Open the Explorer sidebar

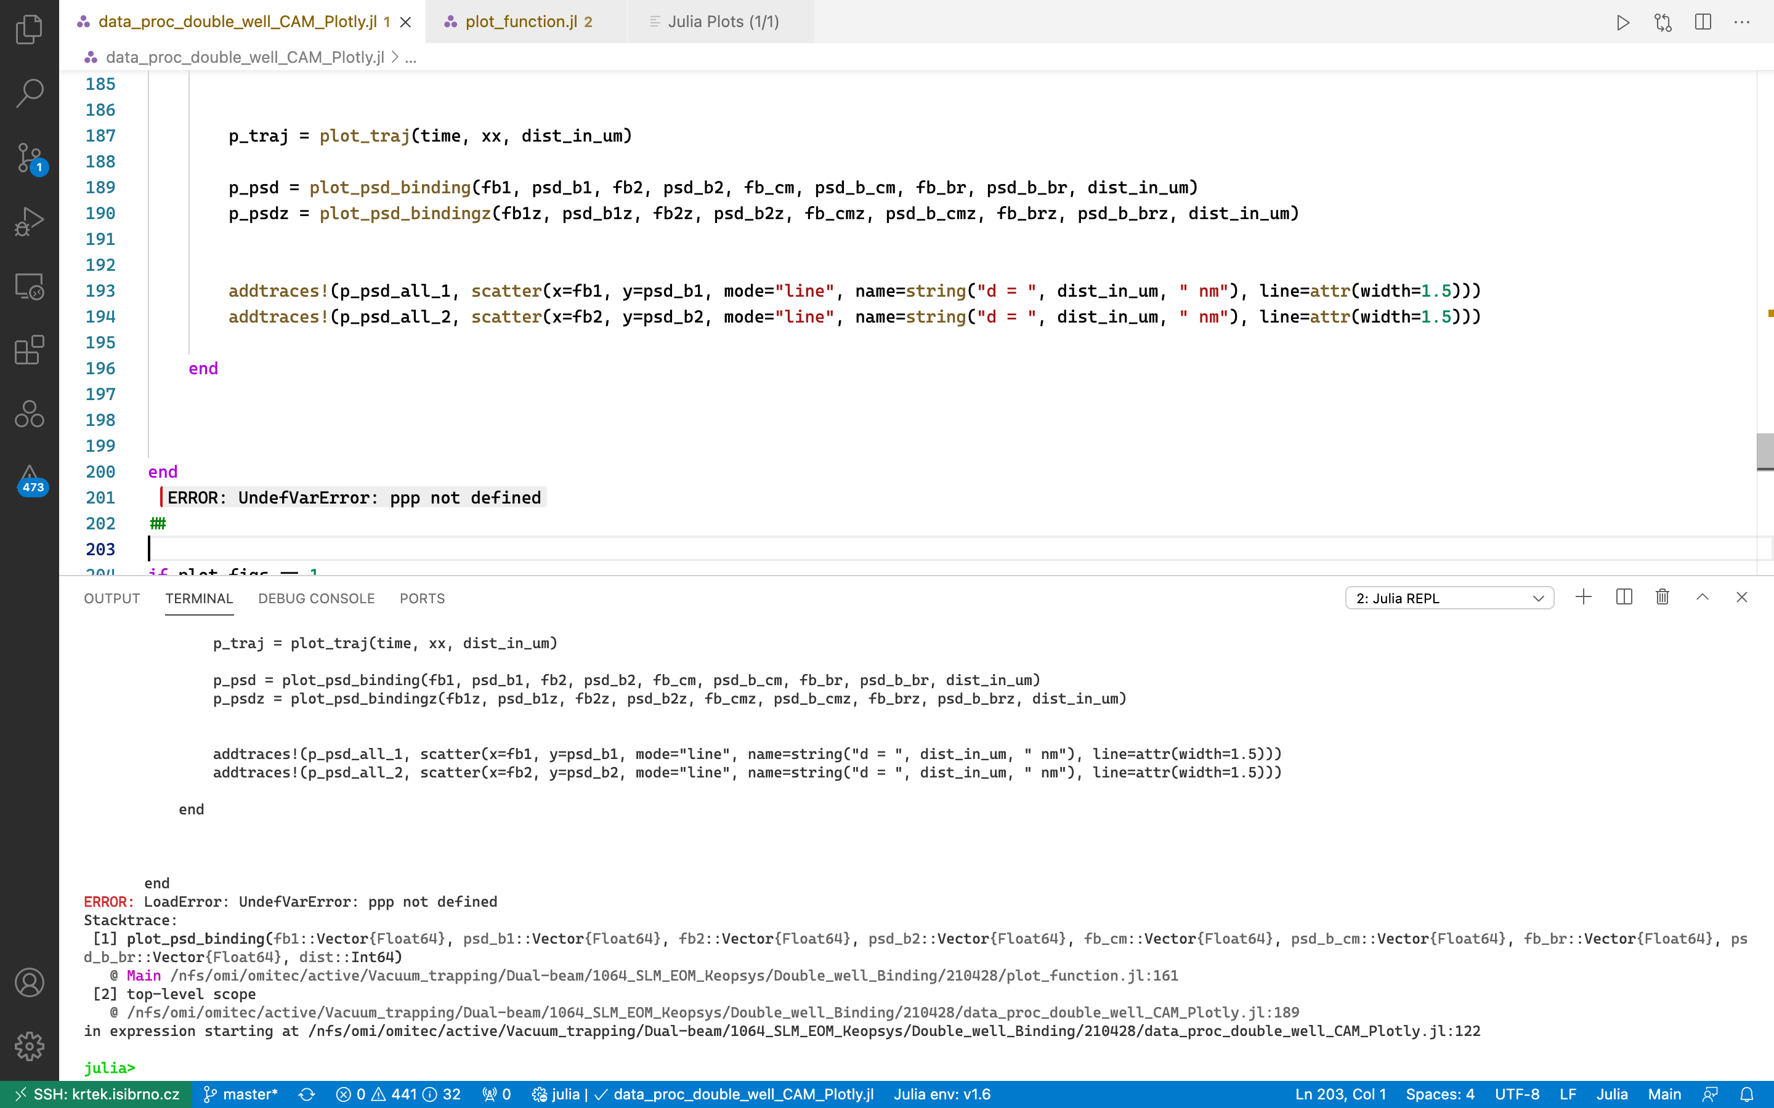[30, 30]
